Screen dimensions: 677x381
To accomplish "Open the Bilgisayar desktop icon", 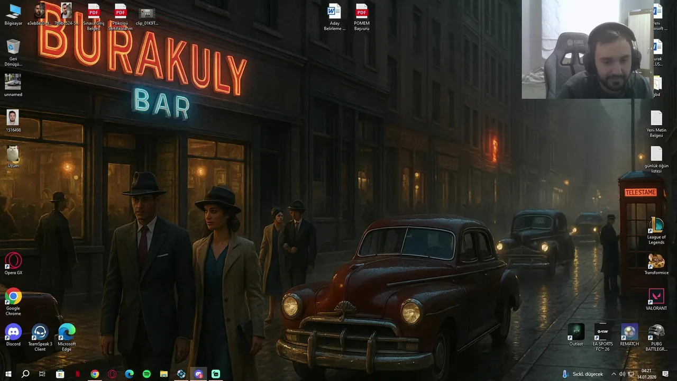I will (x=13, y=15).
